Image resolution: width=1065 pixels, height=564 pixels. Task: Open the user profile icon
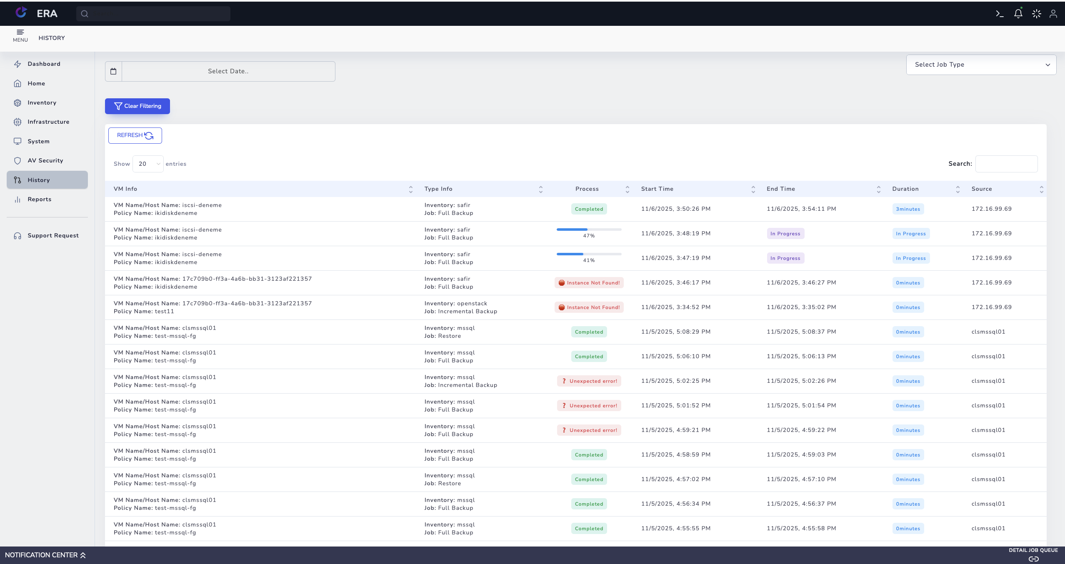pos(1053,14)
